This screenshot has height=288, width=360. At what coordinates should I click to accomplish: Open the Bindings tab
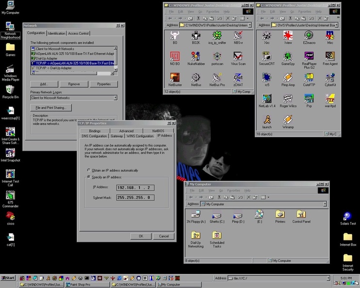click(95, 131)
